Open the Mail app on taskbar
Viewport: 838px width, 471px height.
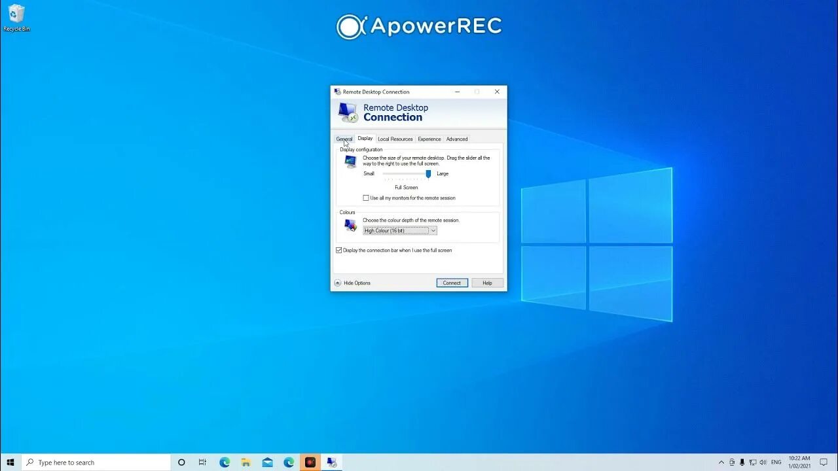coord(268,462)
